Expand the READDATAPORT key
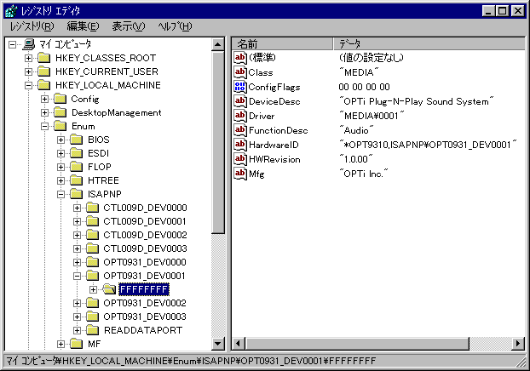530x371 pixels. [77, 330]
